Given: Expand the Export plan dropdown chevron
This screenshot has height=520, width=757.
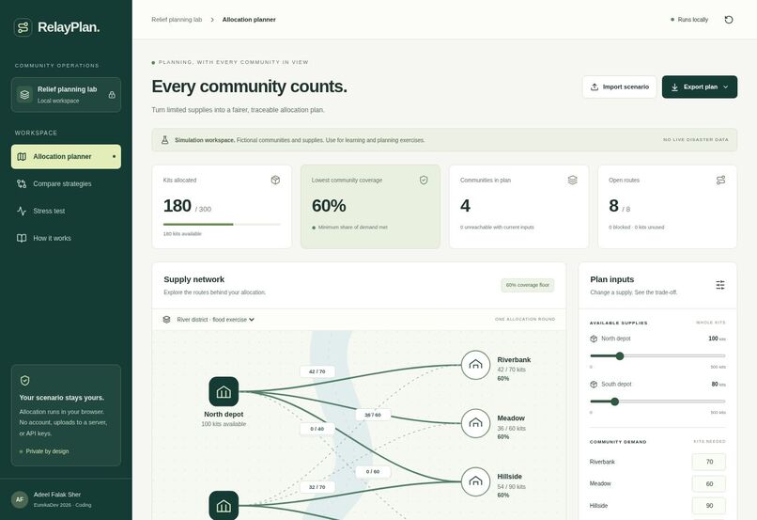Looking at the screenshot, I should [x=726, y=87].
